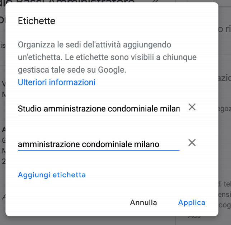Screen dimensions: 231x225
Task: Delete the 'amministrazione condominiale milano' label via X
Action: pos(192,143)
